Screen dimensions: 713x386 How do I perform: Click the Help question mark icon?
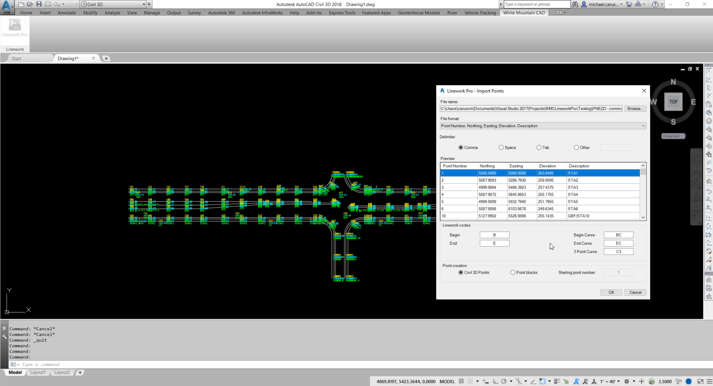[x=655, y=4]
